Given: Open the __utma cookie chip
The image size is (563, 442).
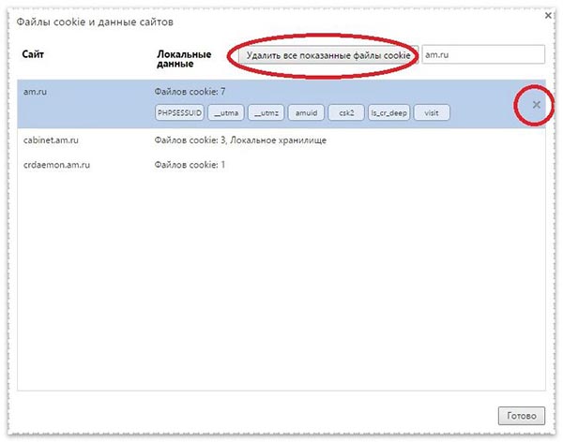Looking at the screenshot, I should point(226,112).
